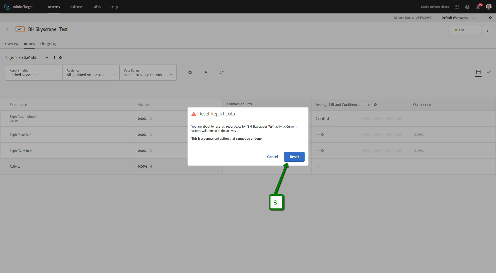Switch to the Overview tab
This screenshot has height=273, width=496.
[12, 44]
